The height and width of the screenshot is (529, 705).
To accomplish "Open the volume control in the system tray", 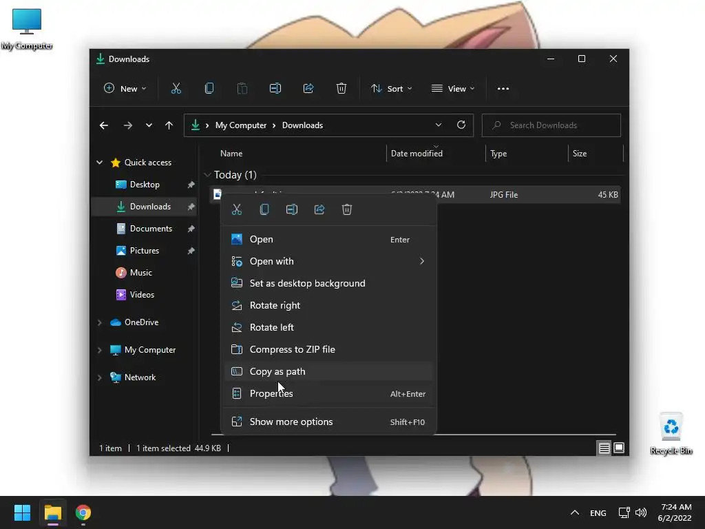I will (641, 512).
